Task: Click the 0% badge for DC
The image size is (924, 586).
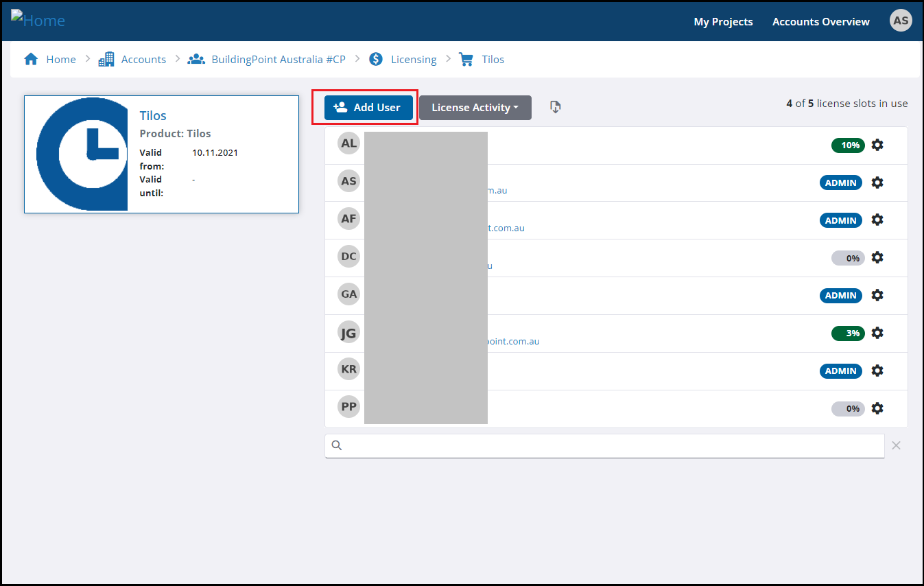Action: click(x=848, y=258)
